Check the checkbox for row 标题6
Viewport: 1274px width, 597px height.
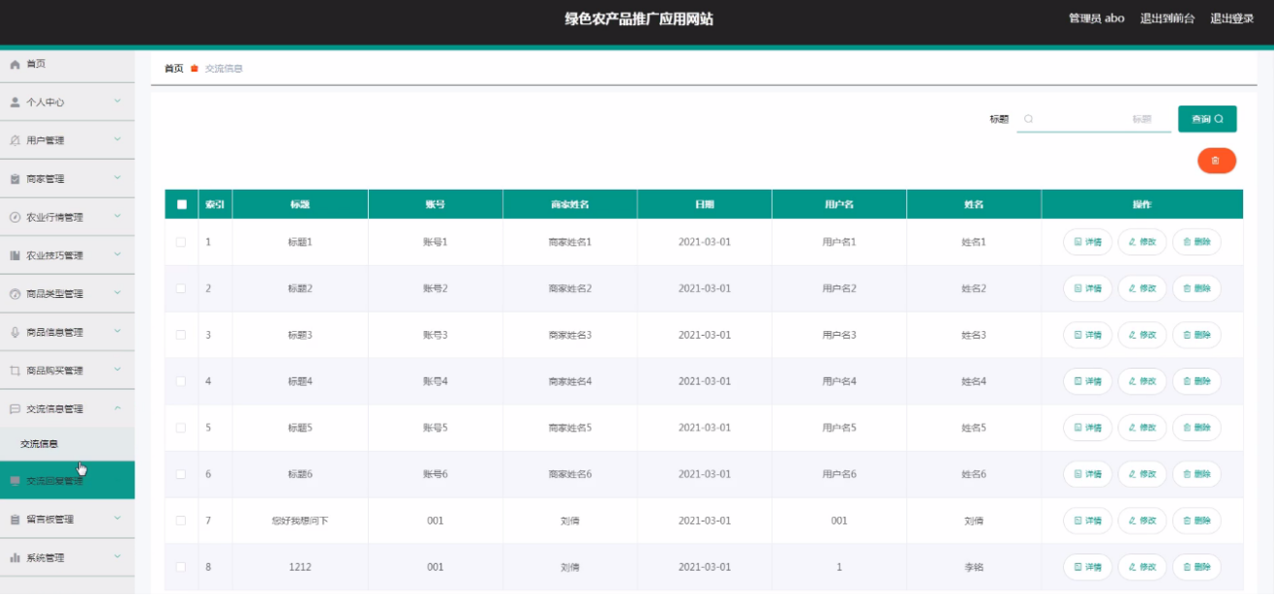(x=181, y=474)
